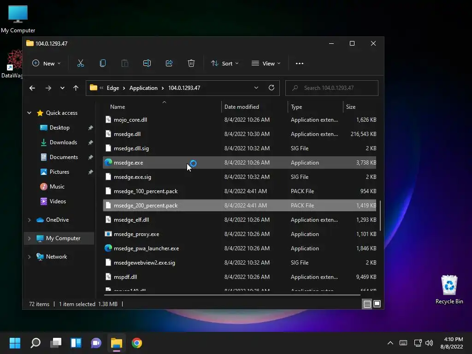Select the msedge.exe Edge icon

tap(108, 163)
